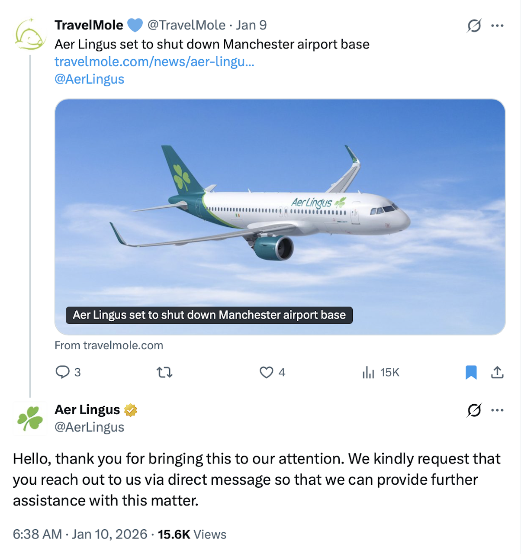Expand the truncated travelmole.com article link
This screenshot has height=554, width=521.
pyautogui.click(x=154, y=62)
